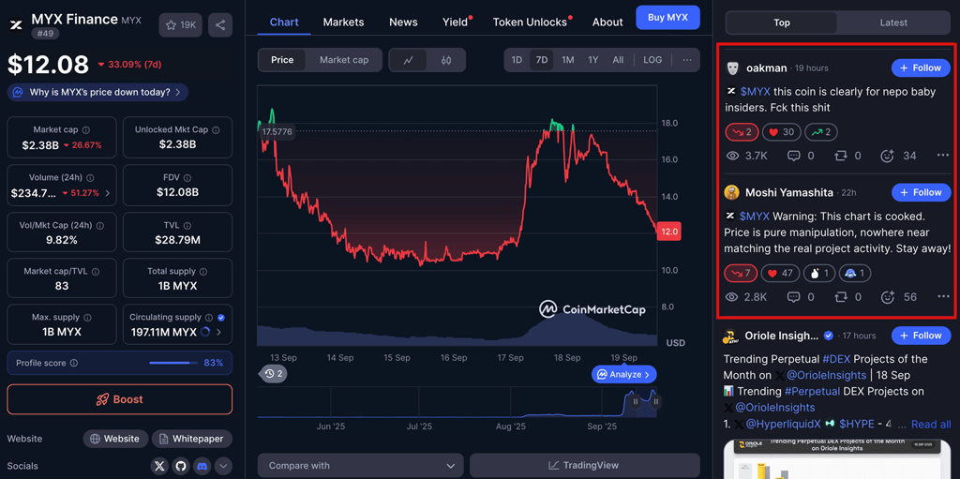Expand more socials chevron

(x=223, y=466)
